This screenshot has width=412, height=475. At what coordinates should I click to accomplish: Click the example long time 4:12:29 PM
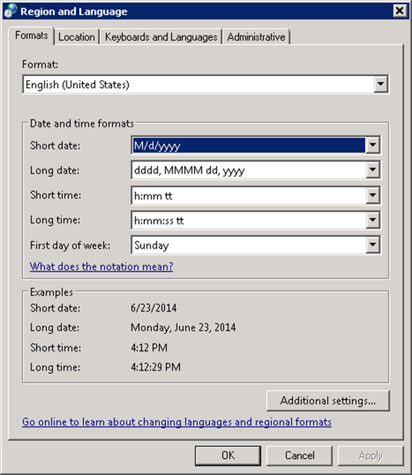click(156, 367)
